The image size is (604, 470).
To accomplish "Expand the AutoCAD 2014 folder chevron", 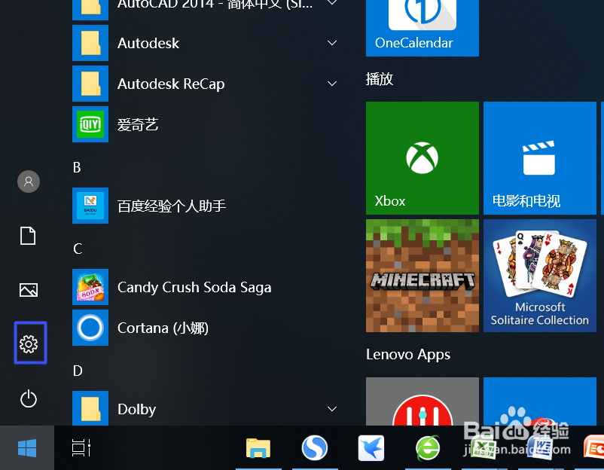I will (332, 3).
